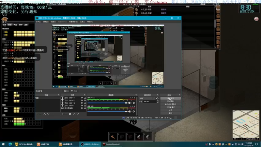Mute the desktop audio speaker icon
The width and height of the screenshot is (261, 147).
130,111
